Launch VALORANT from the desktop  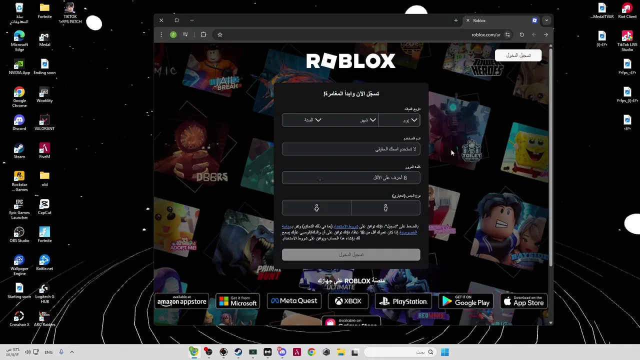tap(44, 123)
